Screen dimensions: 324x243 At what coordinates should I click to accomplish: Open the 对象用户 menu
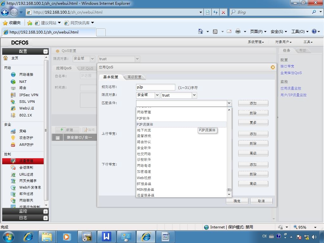(x=283, y=42)
